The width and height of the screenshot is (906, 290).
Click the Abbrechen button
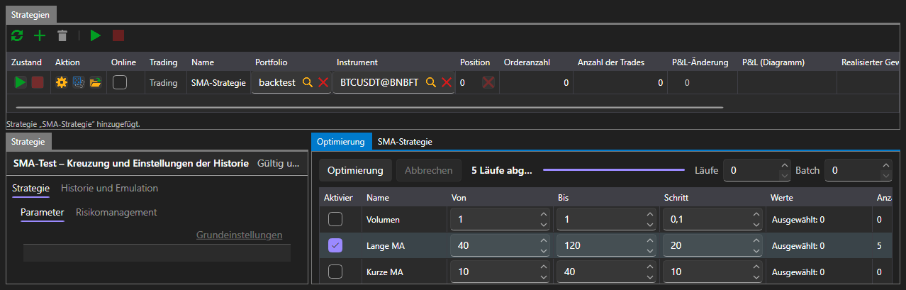point(429,170)
